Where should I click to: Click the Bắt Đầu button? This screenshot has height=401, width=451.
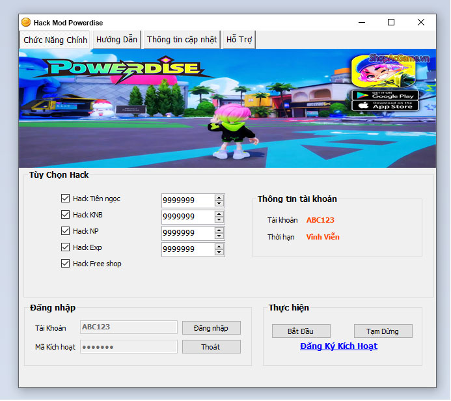pyautogui.click(x=301, y=331)
